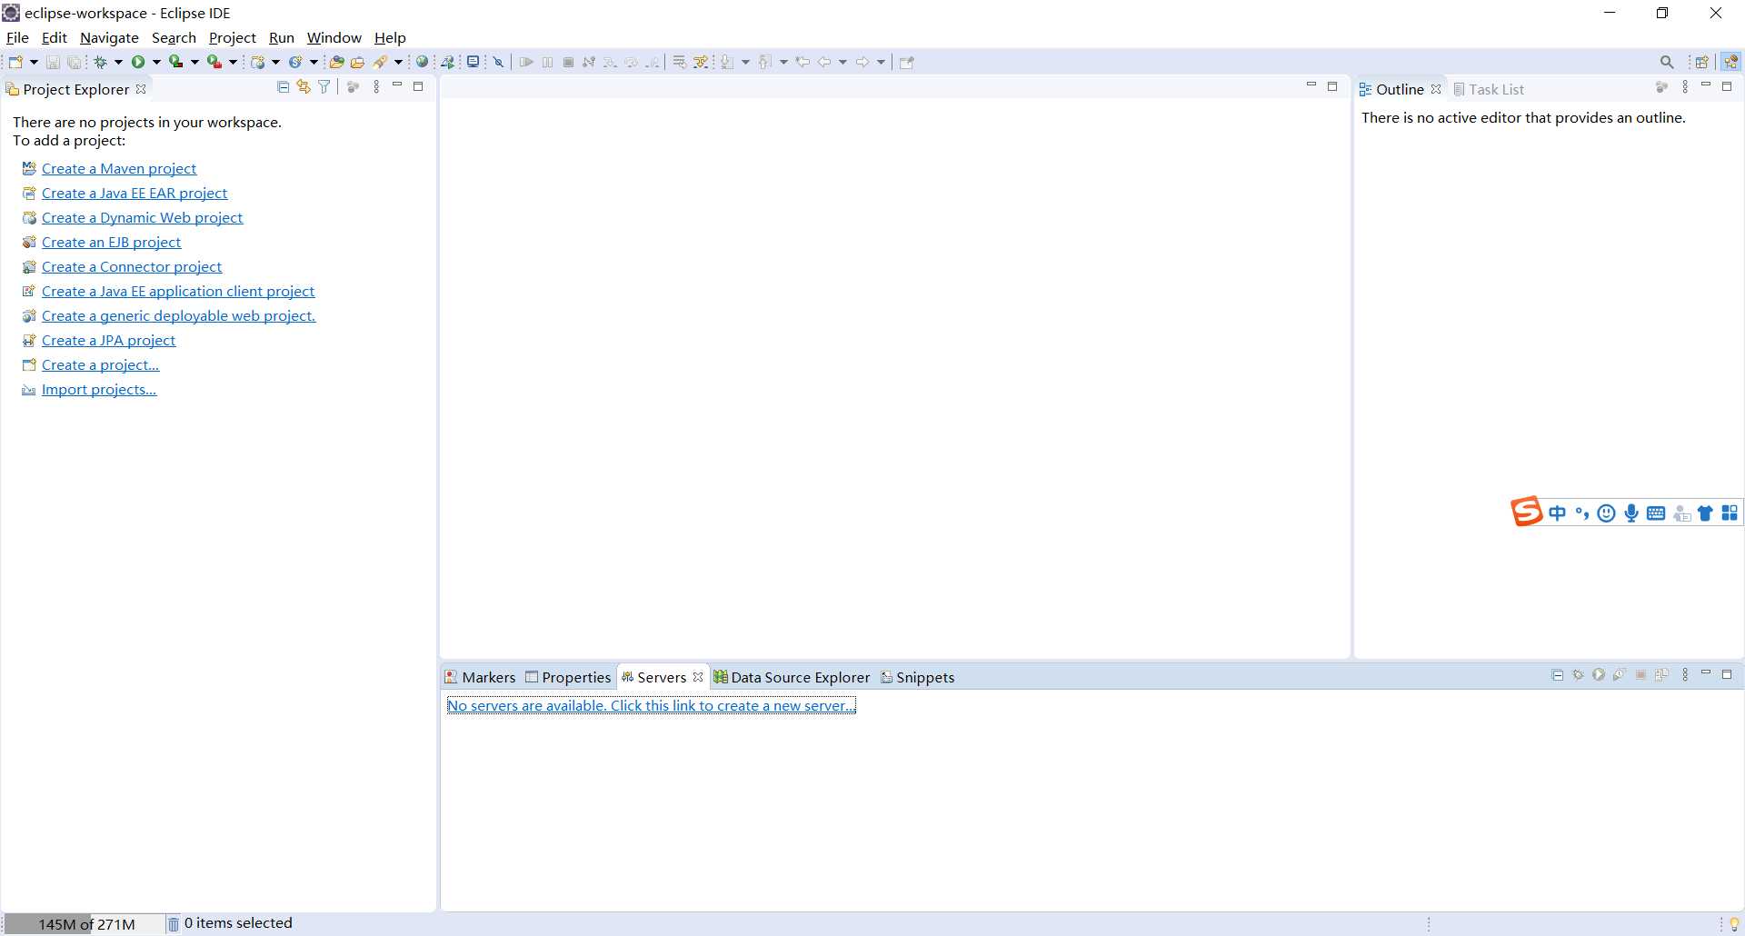Toggle IME voice microphone input
The image size is (1745, 936).
(1631, 513)
